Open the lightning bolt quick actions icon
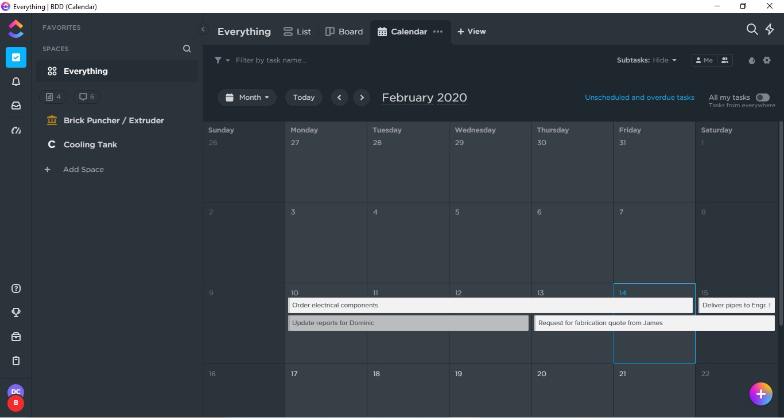Viewport: 784px width, 418px height. [770, 29]
